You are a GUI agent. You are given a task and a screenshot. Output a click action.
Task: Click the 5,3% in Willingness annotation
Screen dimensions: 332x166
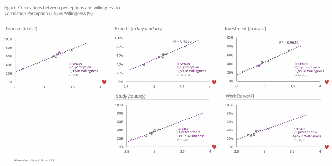pos(84,71)
